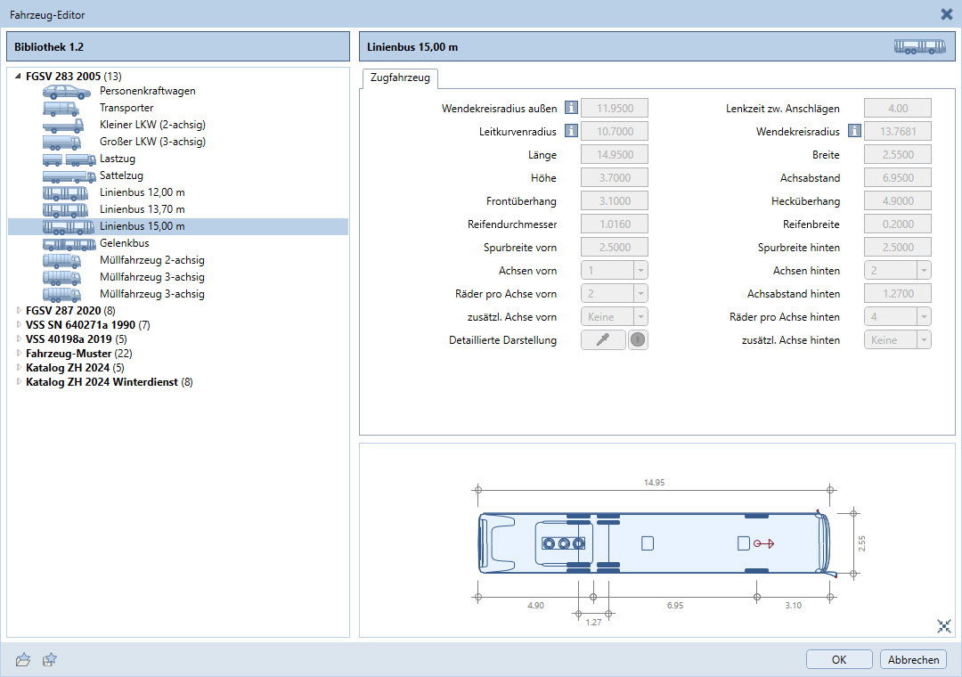The width and height of the screenshot is (962, 677).
Task: Click info icon beside Wendekreisradius außen
Action: [x=571, y=109]
